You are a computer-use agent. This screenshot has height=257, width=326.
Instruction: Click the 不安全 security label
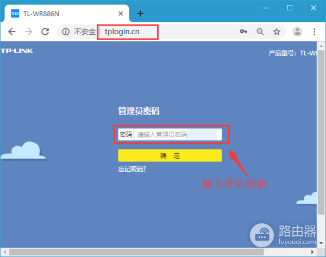[84, 32]
